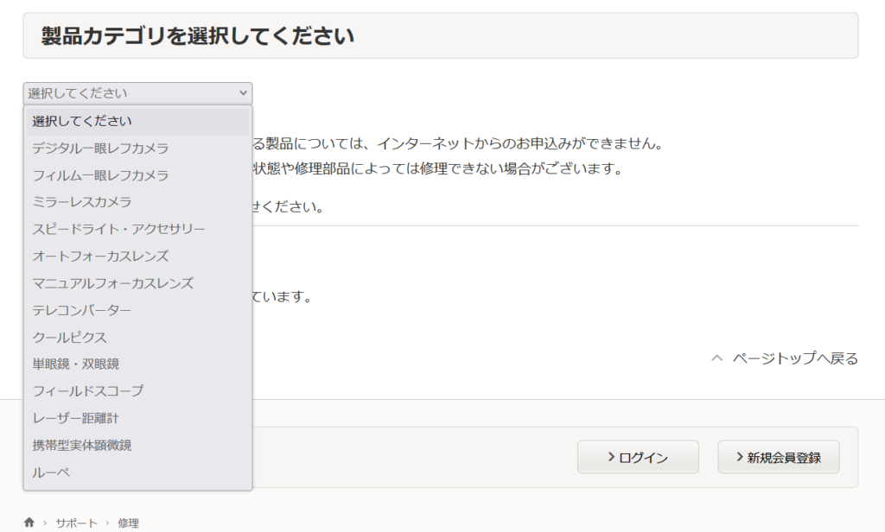The width and height of the screenshot is (885, 532).
Task: Select ルーペ at the list bottom
Action: click(51, 472)
